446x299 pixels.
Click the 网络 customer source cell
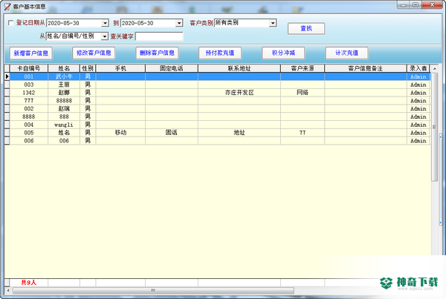pyautogui.click(x=303, y=93)
